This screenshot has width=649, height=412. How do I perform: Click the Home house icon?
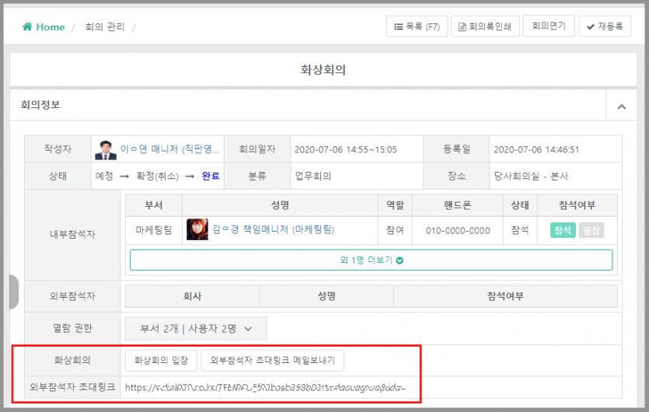click(x=27, y=26)
